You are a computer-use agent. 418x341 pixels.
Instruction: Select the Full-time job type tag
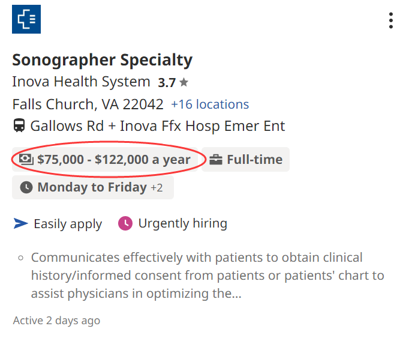245,159
